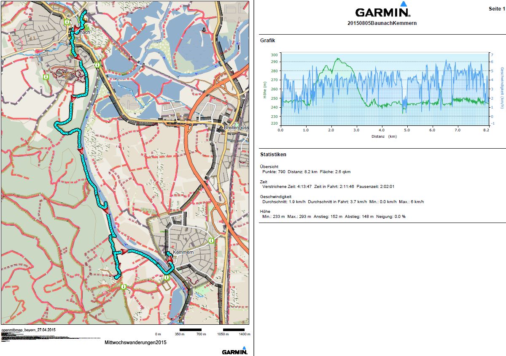
Task: Click the info icon in northeast Kemmern
Action: click(211, 240)
